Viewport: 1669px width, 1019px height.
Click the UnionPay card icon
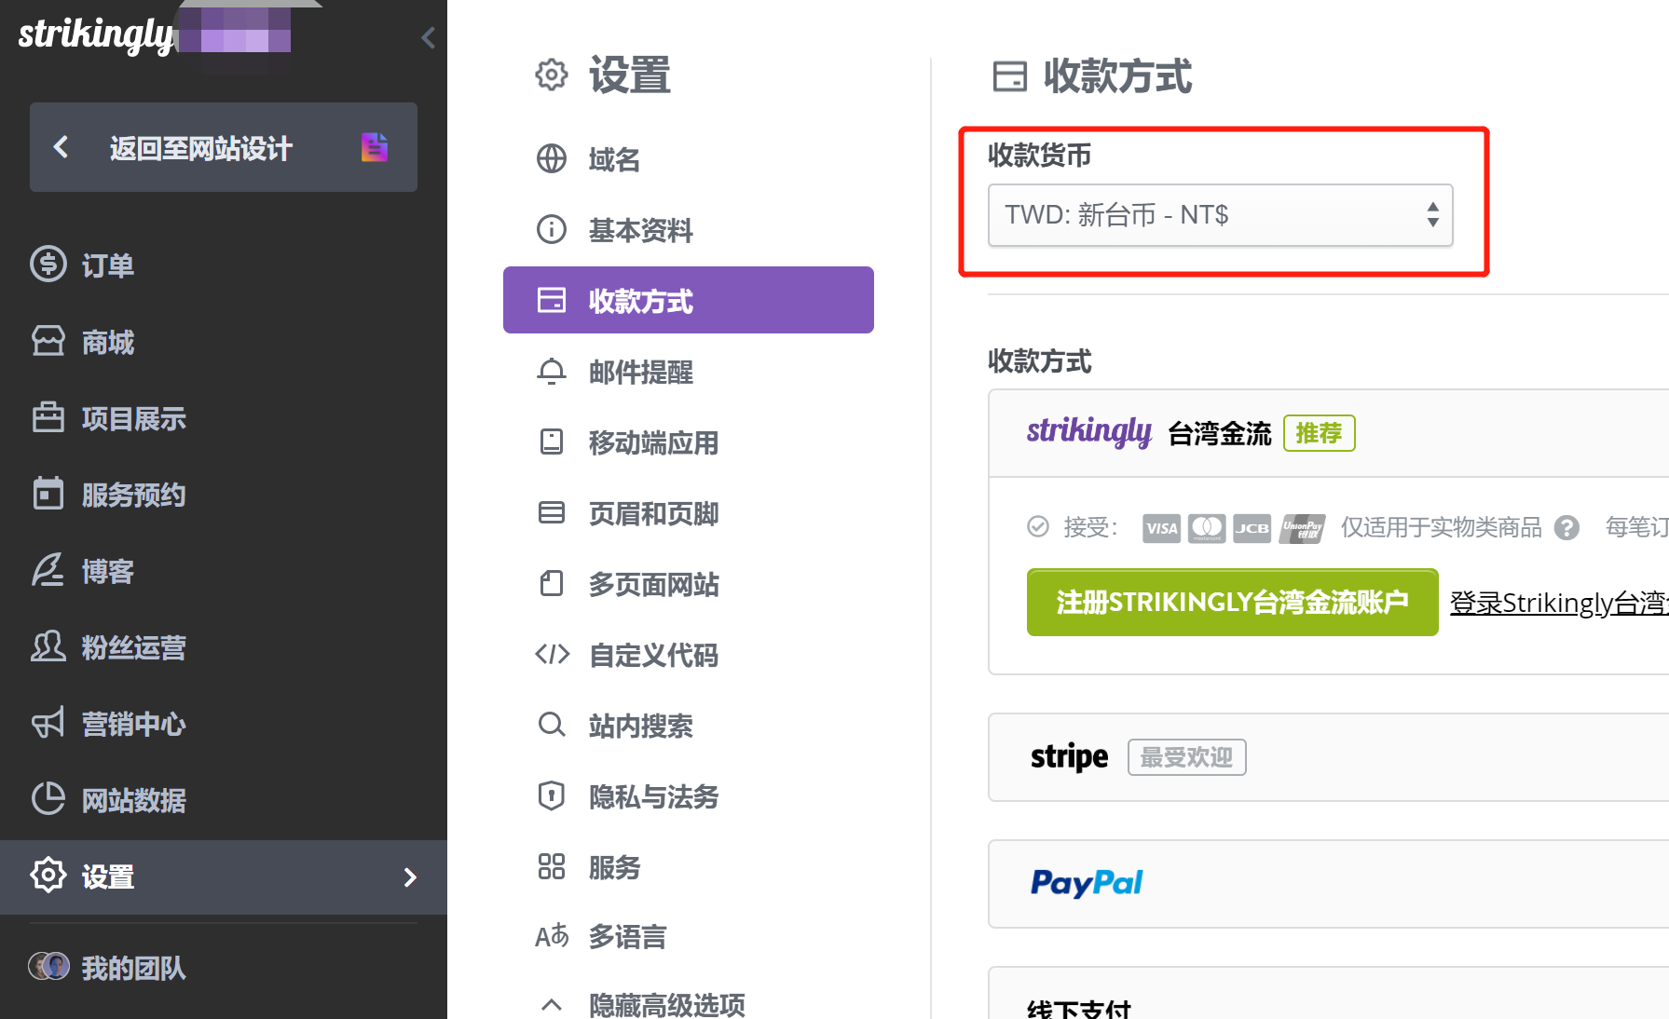coord(1302,528)
